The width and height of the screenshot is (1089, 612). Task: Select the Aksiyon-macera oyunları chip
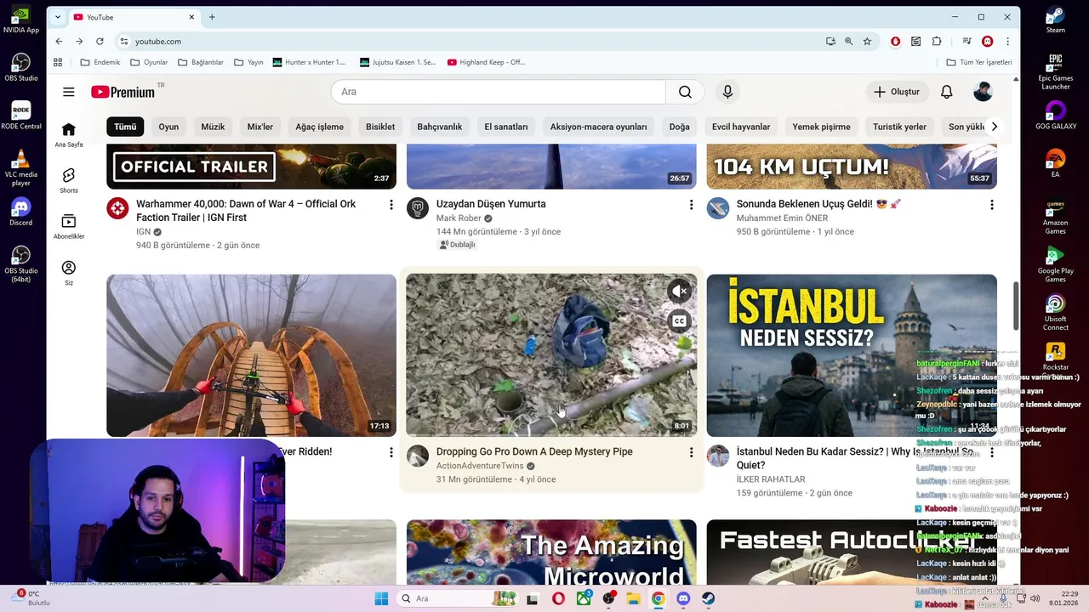(x=598, y=127)
